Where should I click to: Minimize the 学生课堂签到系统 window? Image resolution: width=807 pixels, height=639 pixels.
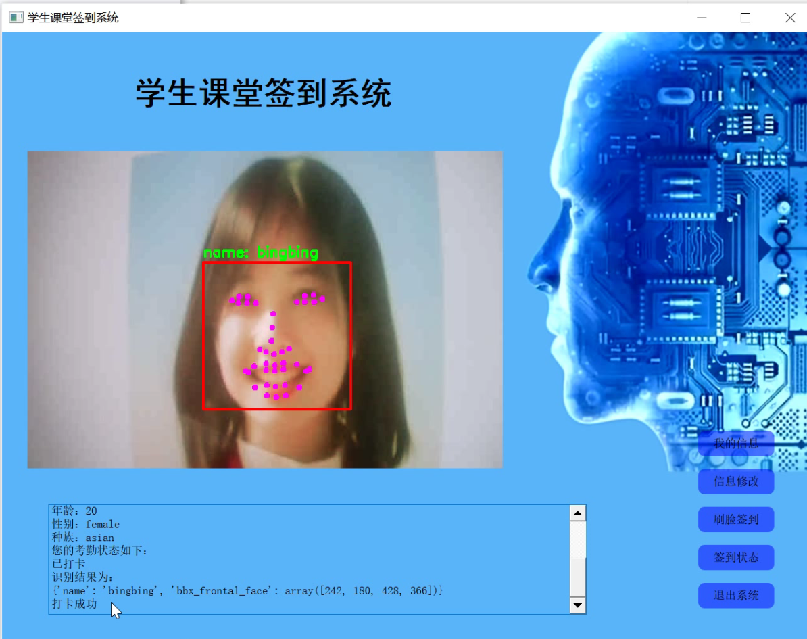pyautogui.click(x=702, y=18)
